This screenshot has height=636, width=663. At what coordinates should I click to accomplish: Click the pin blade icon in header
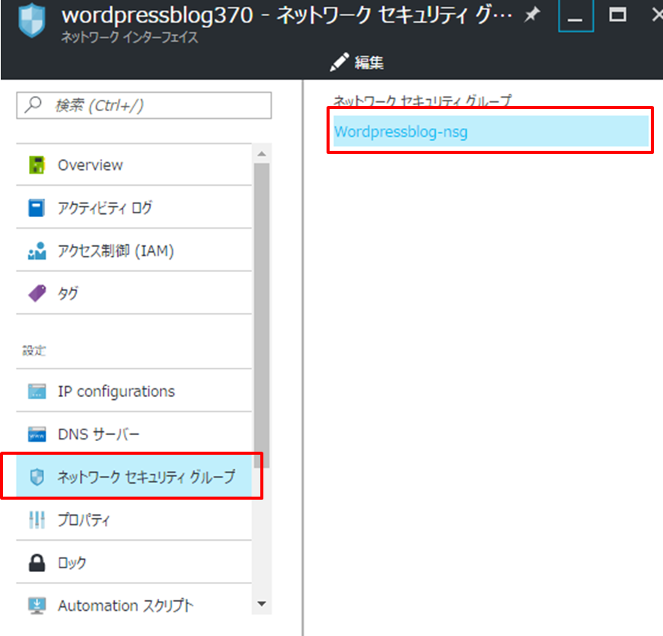tap(532, 15)
